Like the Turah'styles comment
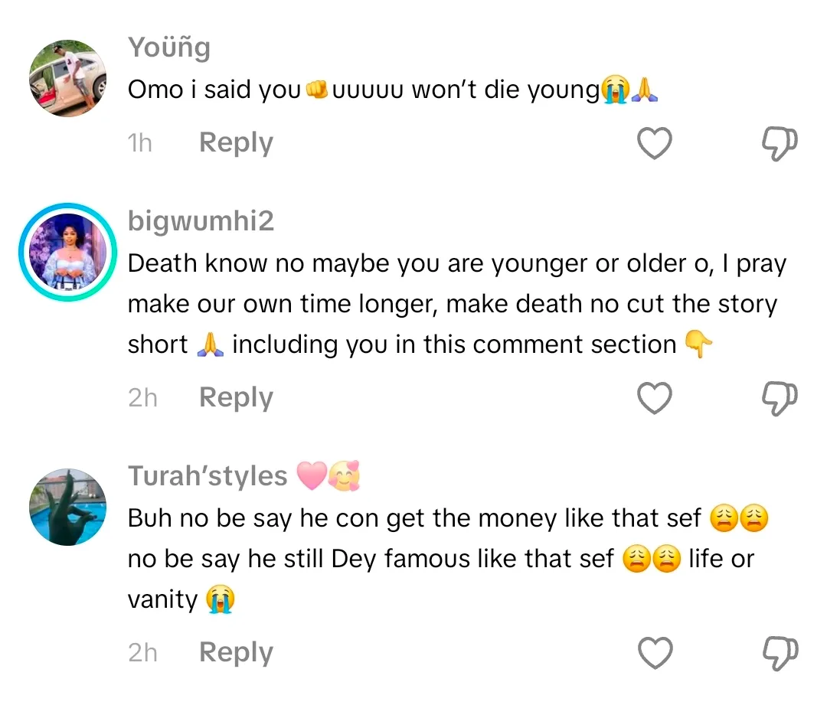827x705 pixels. (655, 653)
